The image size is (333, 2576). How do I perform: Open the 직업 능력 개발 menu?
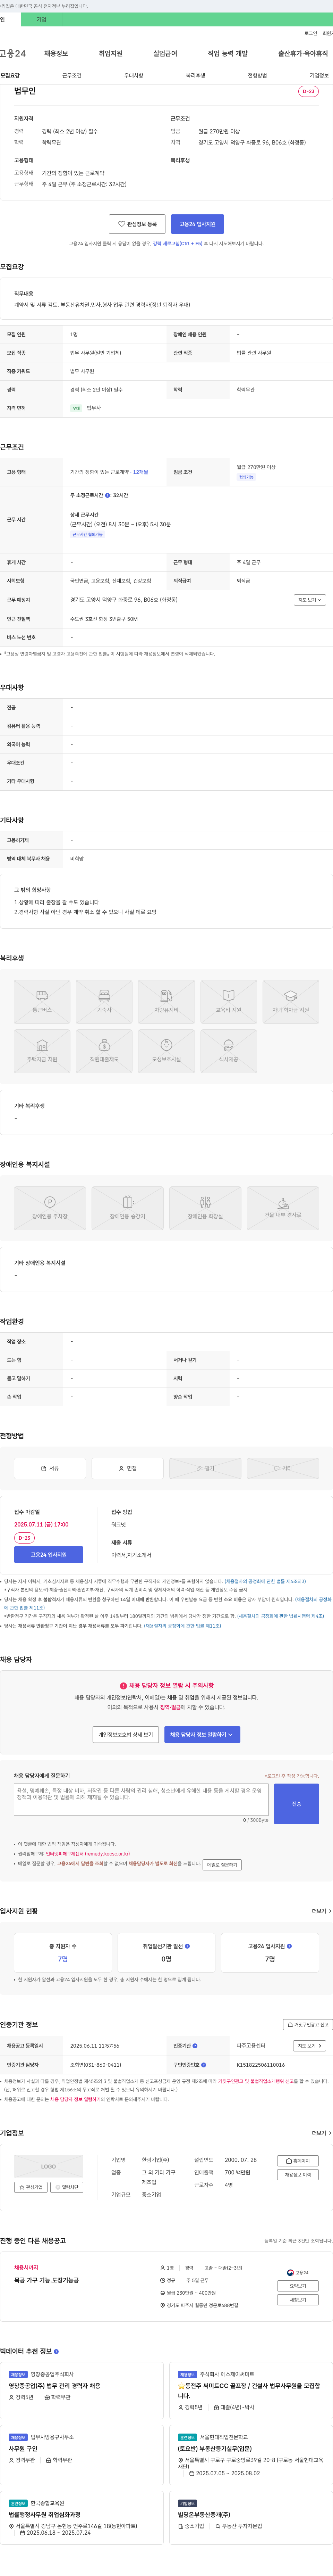pyautogui.click(x=227, y=54)
